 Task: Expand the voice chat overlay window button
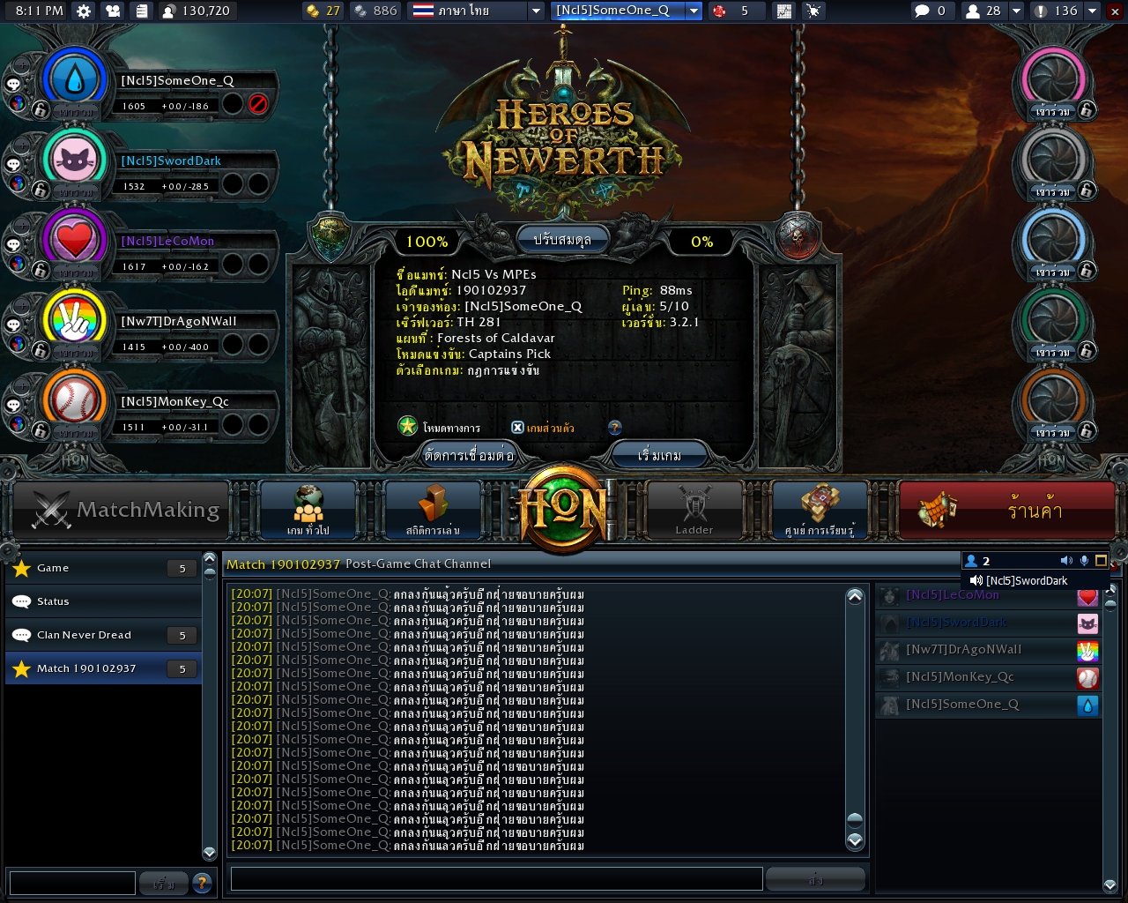[x=1101, y=561]
